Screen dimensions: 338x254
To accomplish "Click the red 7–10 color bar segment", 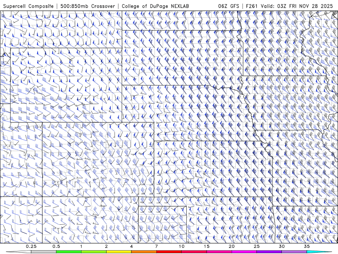I will tap(169, 252).
